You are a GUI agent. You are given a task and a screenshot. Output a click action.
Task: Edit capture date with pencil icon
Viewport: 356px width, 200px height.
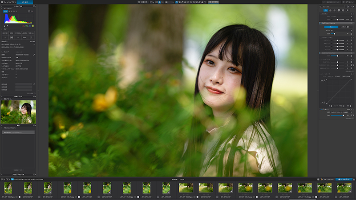click(34, 55)
